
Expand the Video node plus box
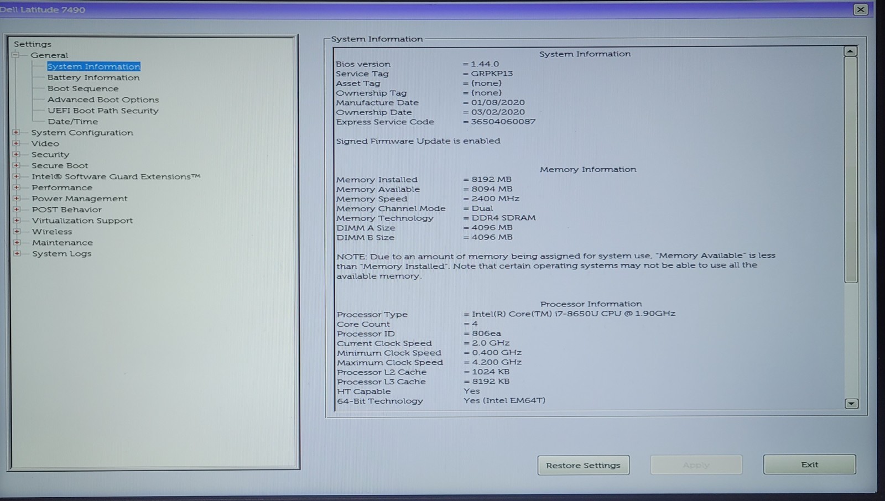click(16, 143)
